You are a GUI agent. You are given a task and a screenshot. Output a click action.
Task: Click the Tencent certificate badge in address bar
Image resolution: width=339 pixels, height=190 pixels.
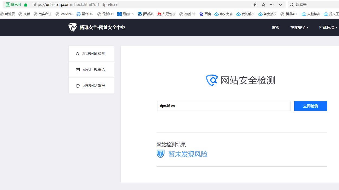pos(13,5)
